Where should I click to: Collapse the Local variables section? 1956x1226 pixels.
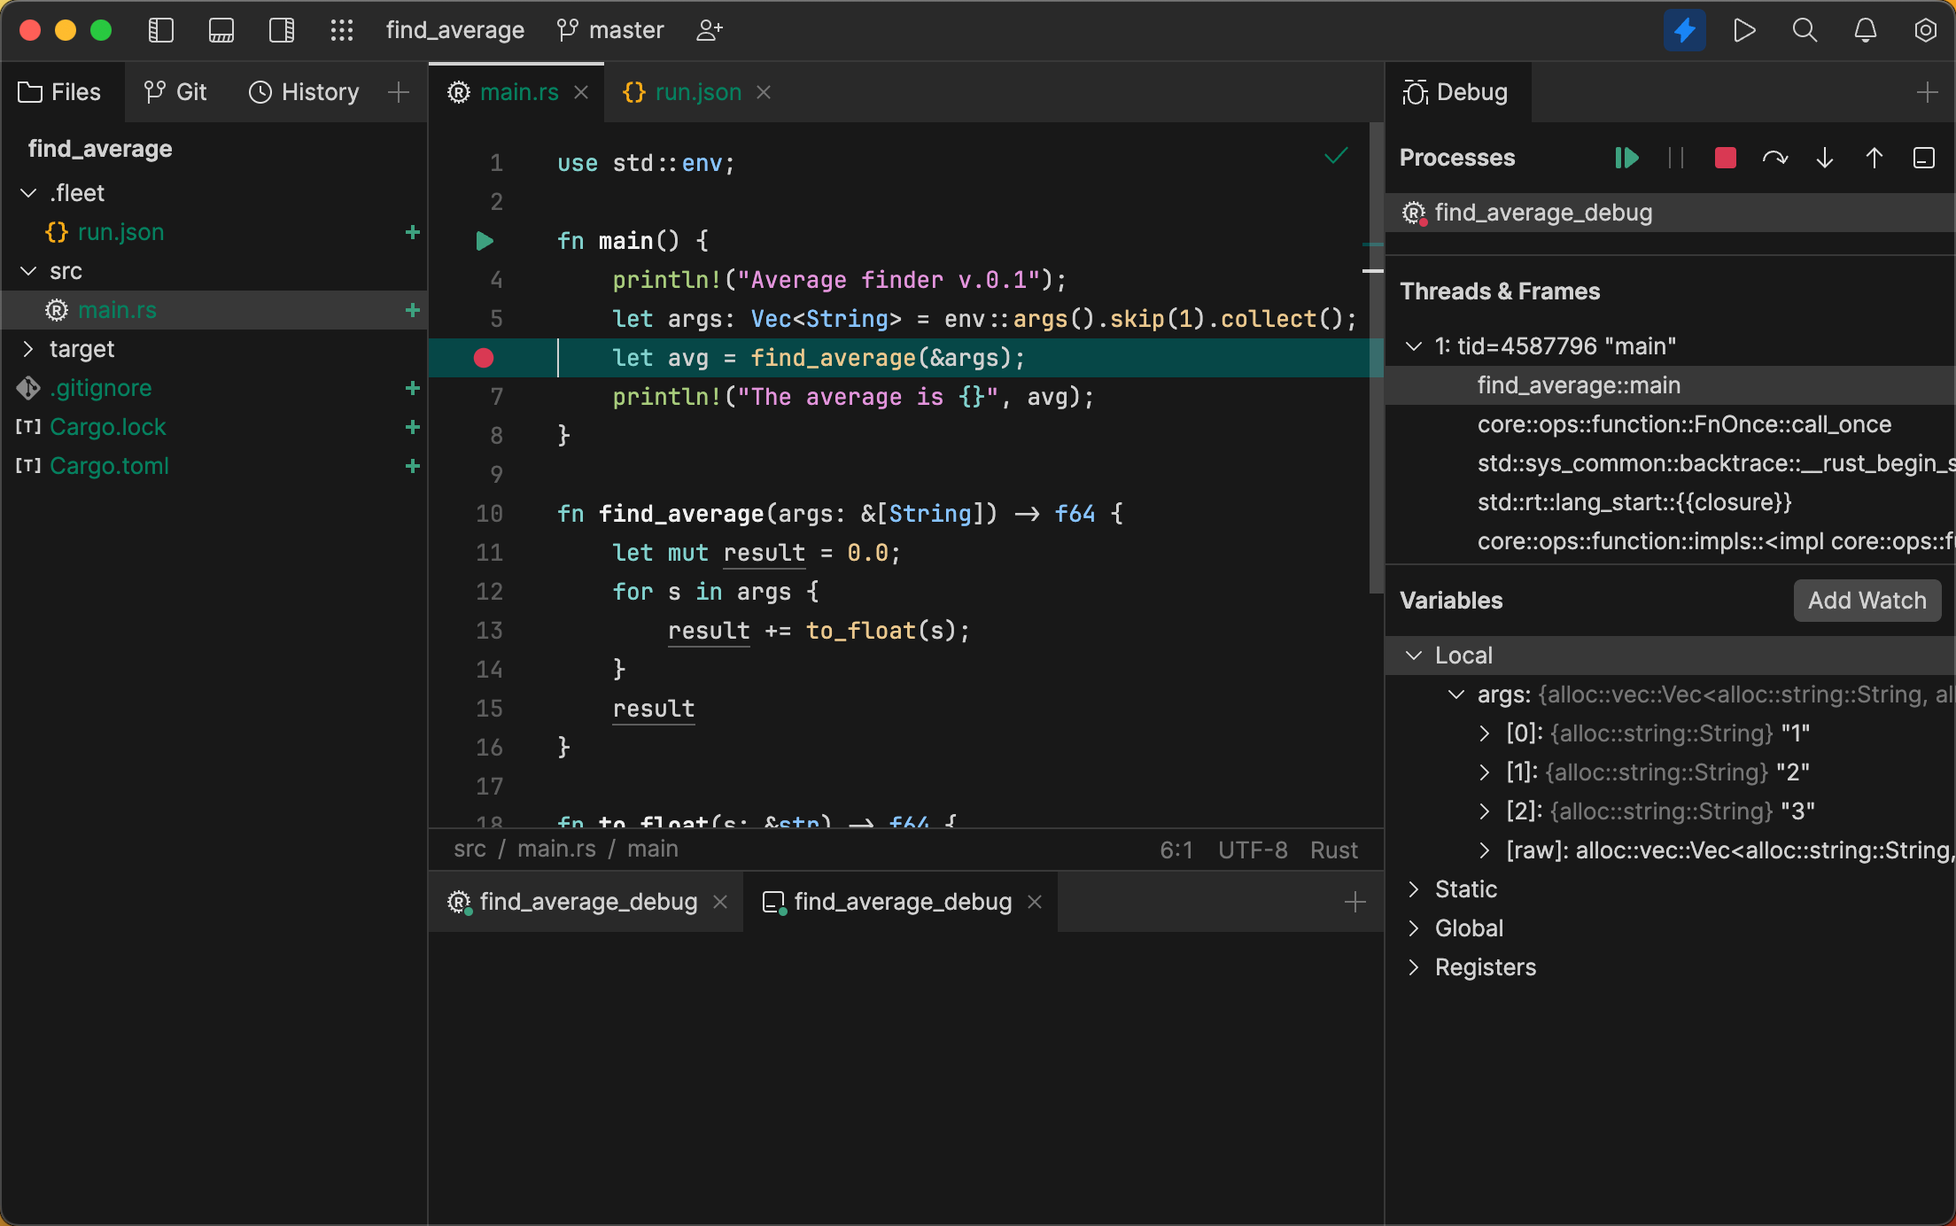1415,656
